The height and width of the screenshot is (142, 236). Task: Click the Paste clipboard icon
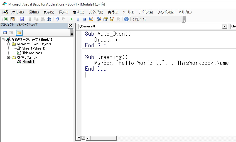[x=43, y=19]
